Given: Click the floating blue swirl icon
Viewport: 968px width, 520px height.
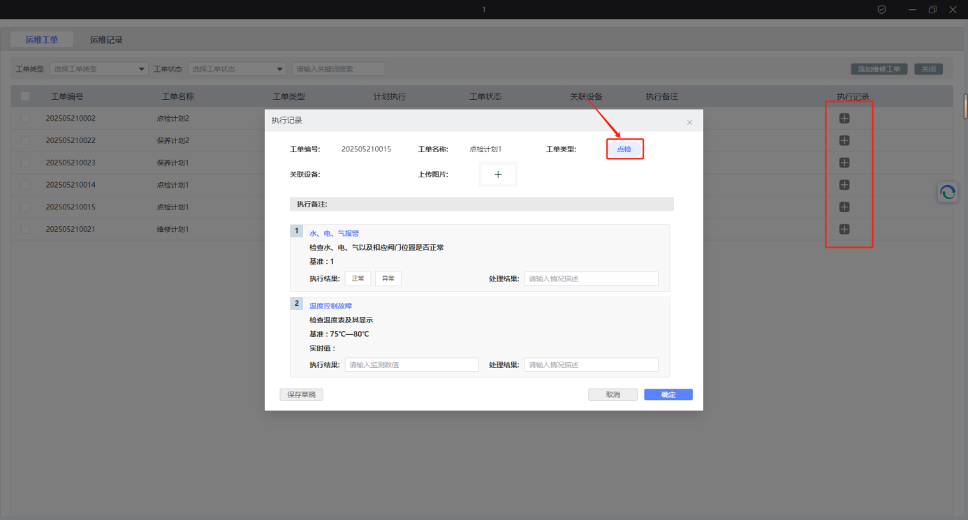Looking at the screenshot, I should pyautogui.click(x=948, y=192).
